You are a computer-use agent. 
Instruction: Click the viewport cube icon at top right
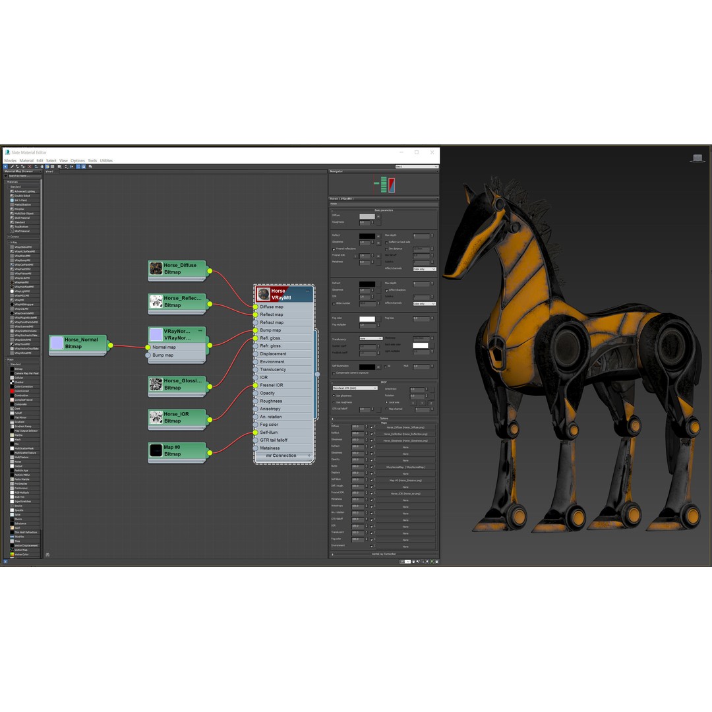(697, 158)
